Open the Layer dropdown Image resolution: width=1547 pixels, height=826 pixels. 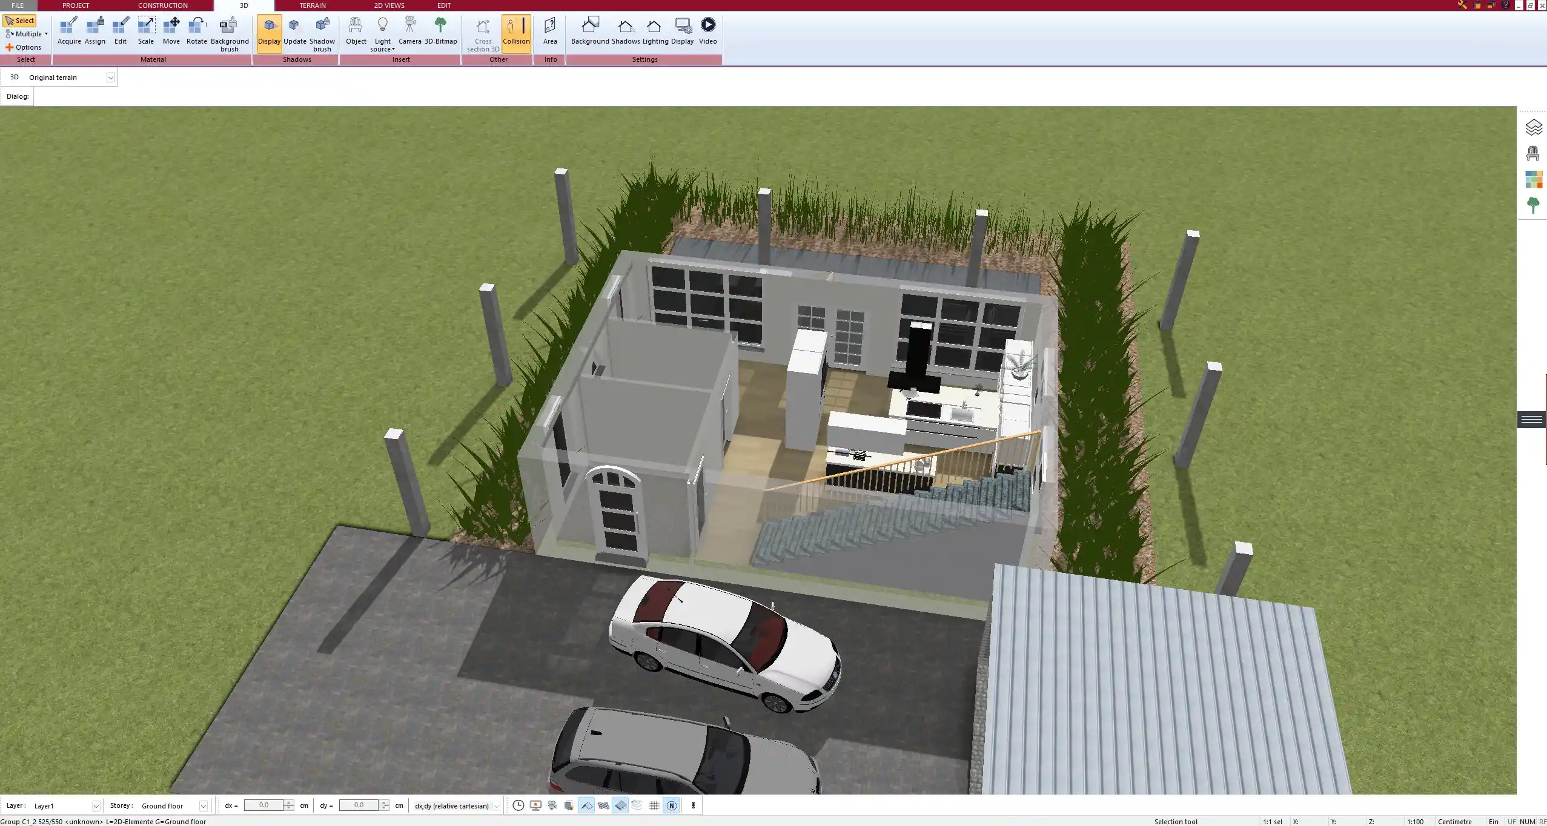coord(96,806)
